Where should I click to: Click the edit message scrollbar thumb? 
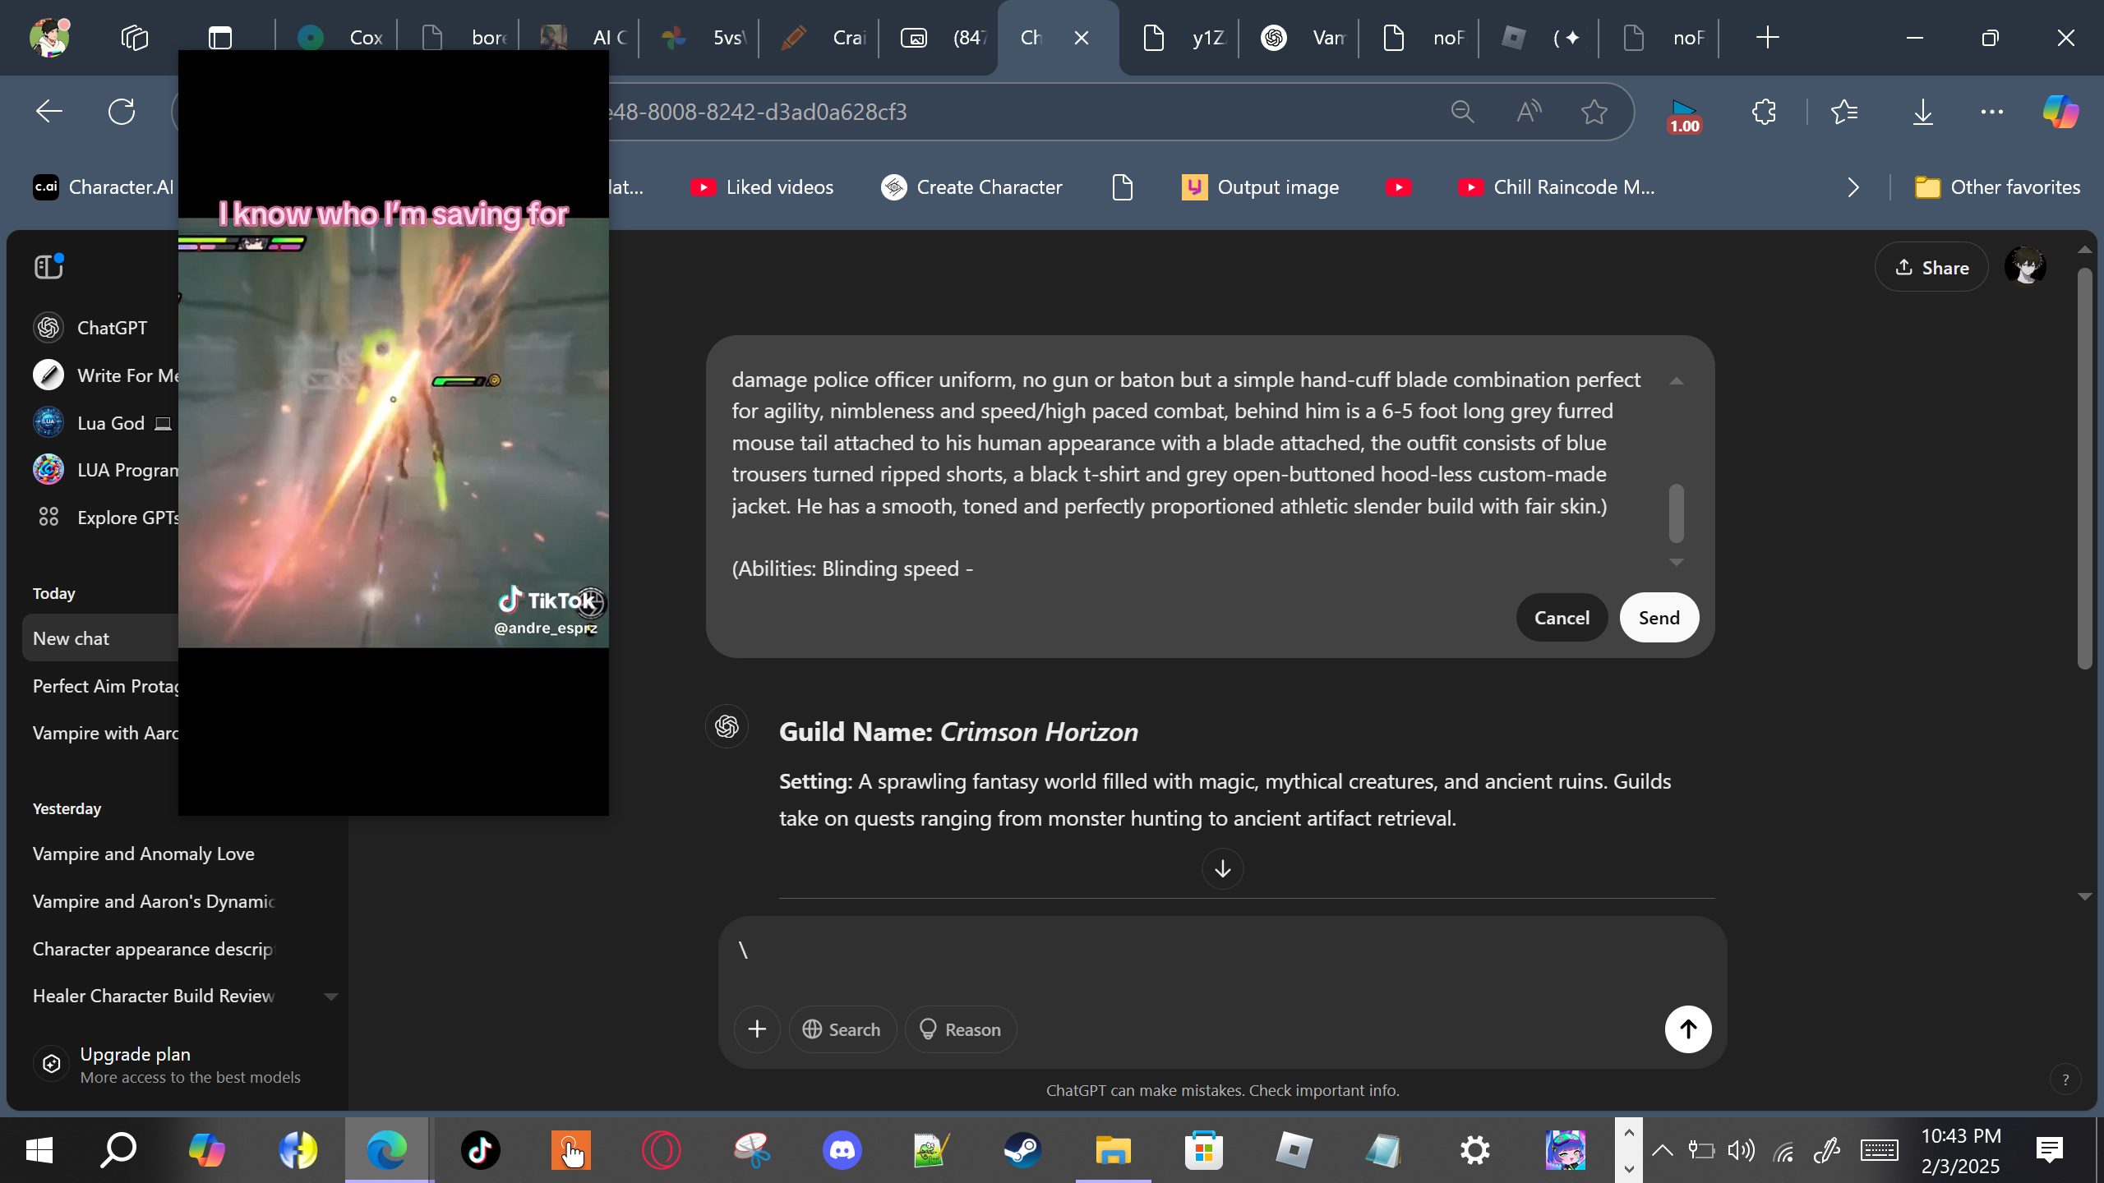[x=1677, y=513]
